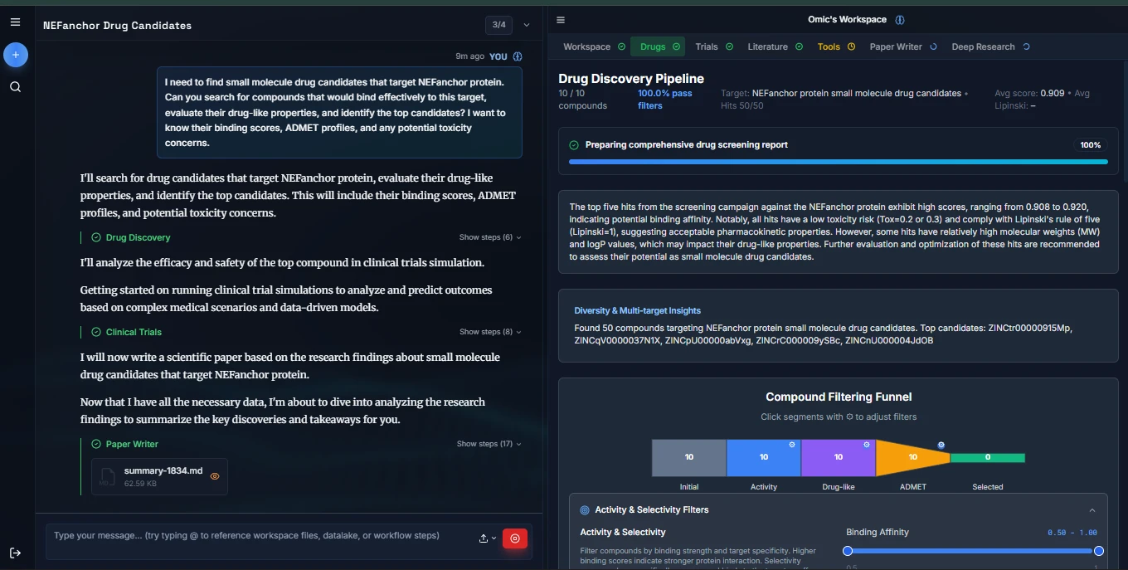Expand Drug Discovery show steps (6)
The width and height of the screenshot is (1128, 570).
(x=489, y=237)
